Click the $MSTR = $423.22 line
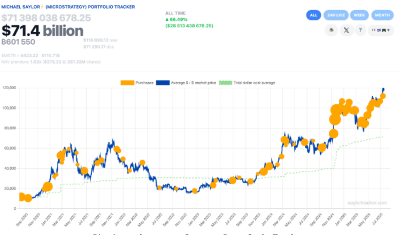 coord(30,56)
